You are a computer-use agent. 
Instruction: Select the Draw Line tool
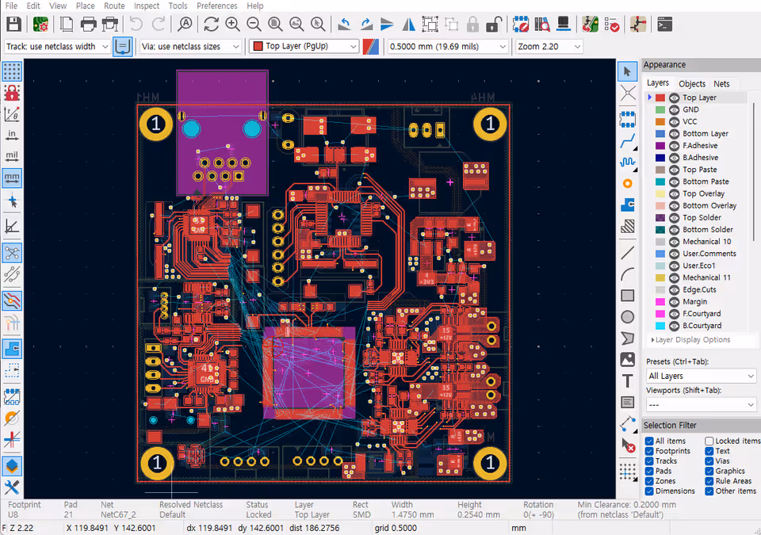pyautogui.click(x=628, y=253)
